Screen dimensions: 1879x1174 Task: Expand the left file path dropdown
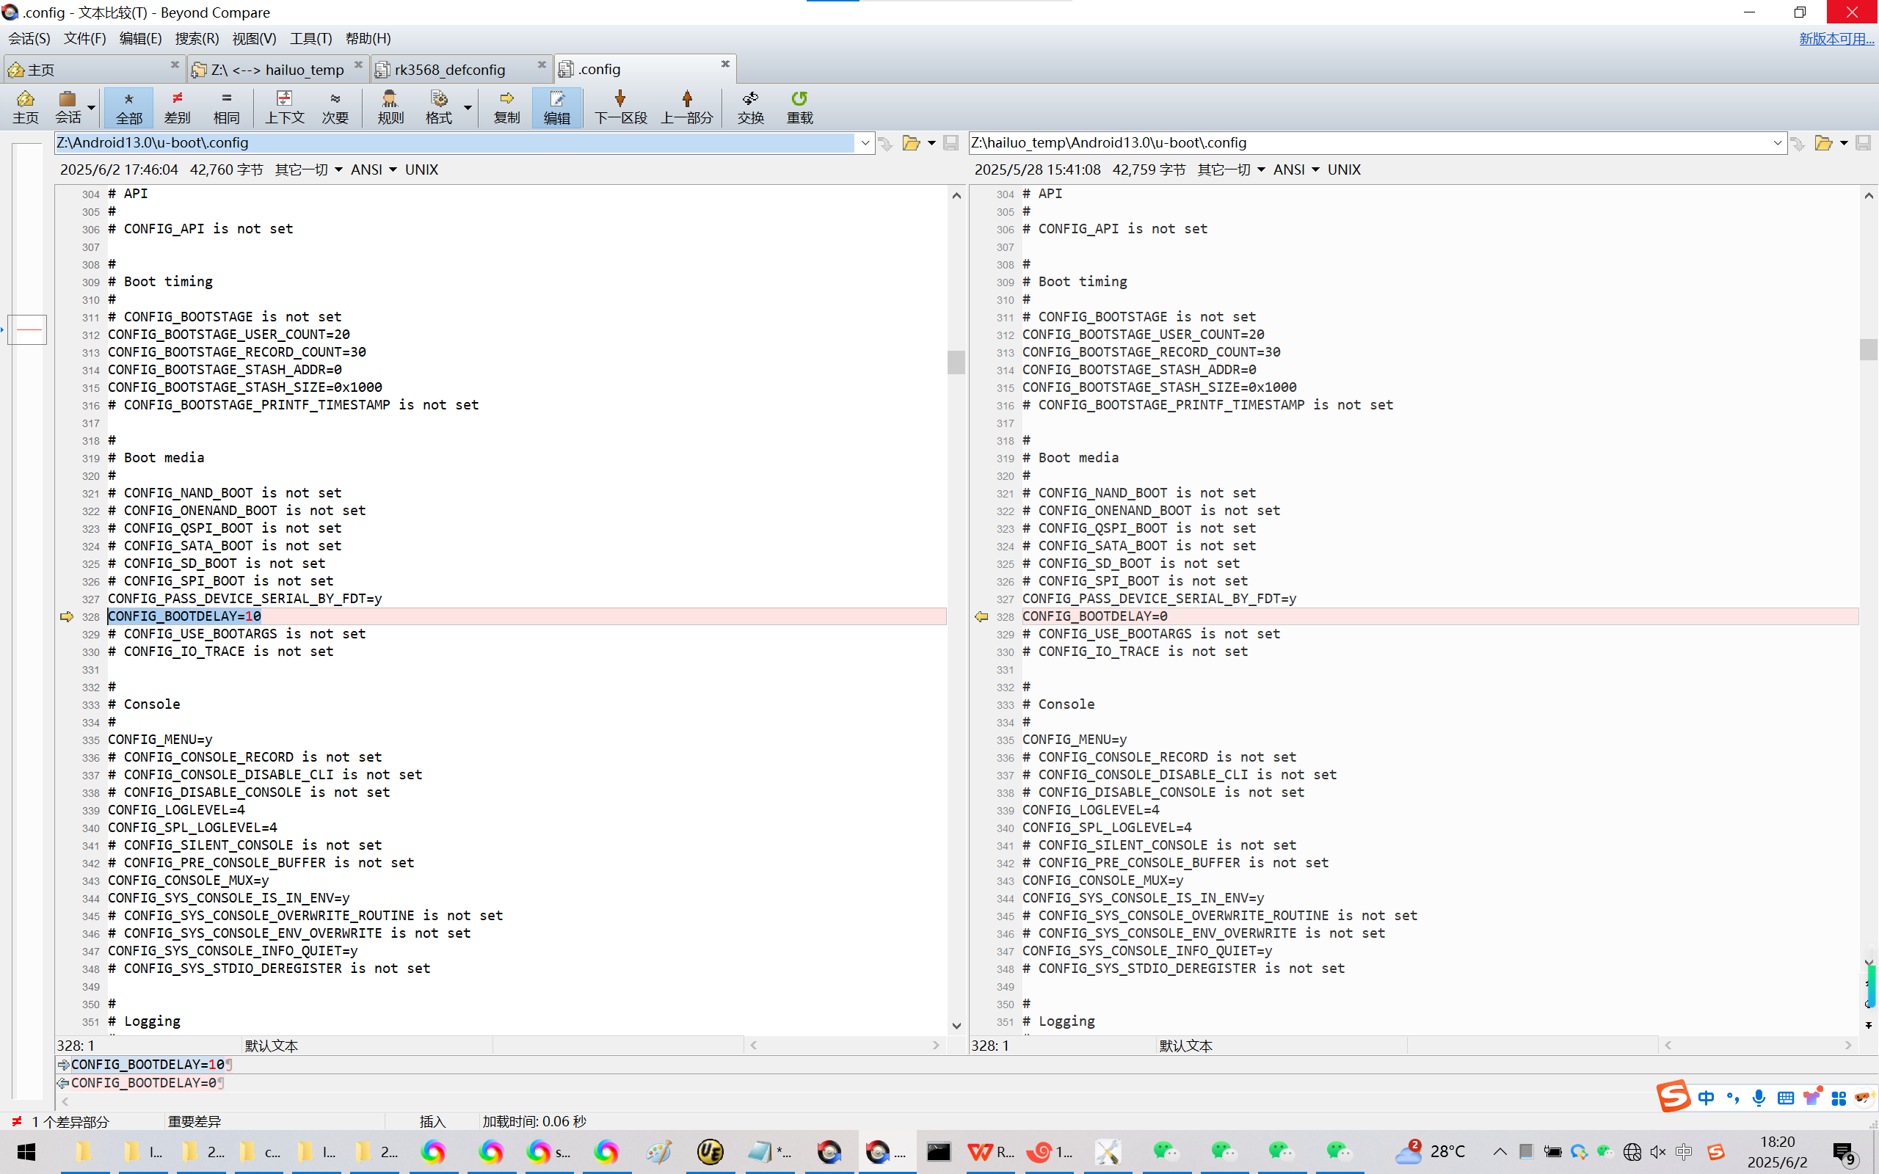tap(865, 143)
